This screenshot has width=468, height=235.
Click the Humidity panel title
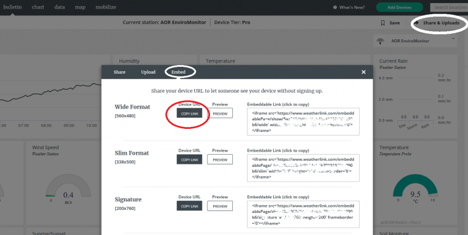[129, 61]
